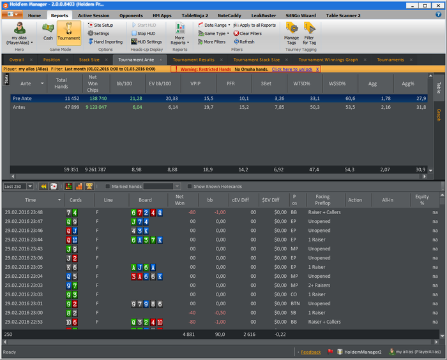Open the Marked hands tag dropdown
This screenshot has height=360, width=447.
[177, 187]
